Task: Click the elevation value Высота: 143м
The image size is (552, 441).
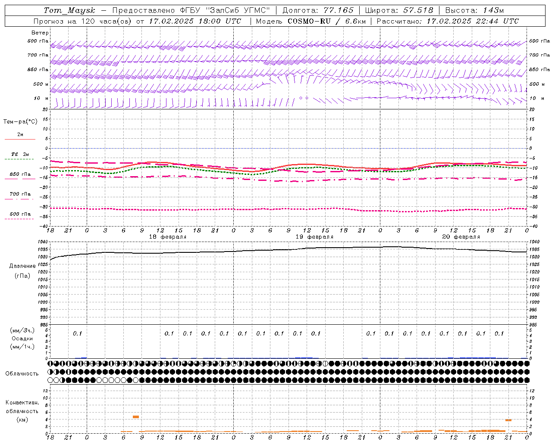Action: pos(474,10)
